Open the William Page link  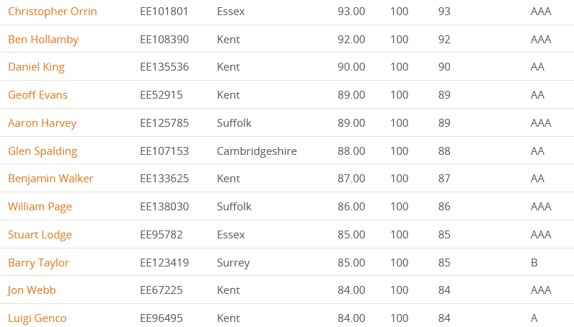(40, 207)
